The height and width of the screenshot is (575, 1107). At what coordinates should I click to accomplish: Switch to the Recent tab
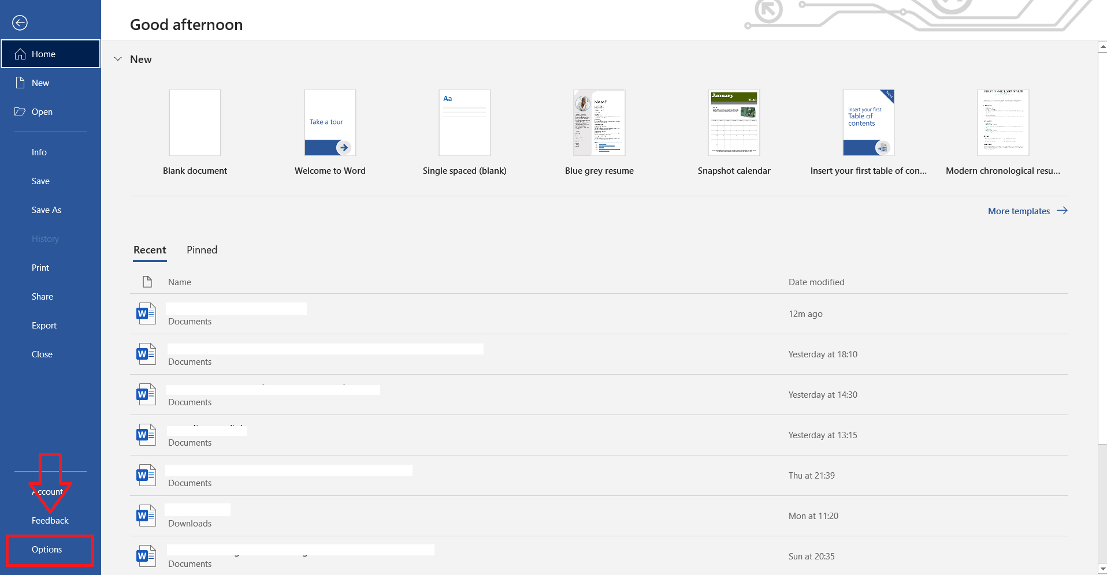pyautogui.click(x=150, y=250)
